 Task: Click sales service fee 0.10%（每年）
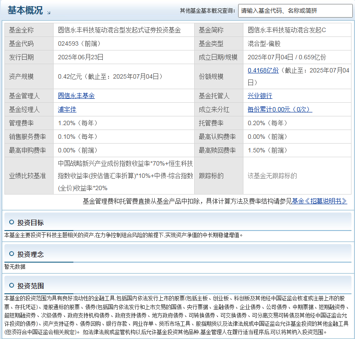(78, 137)
